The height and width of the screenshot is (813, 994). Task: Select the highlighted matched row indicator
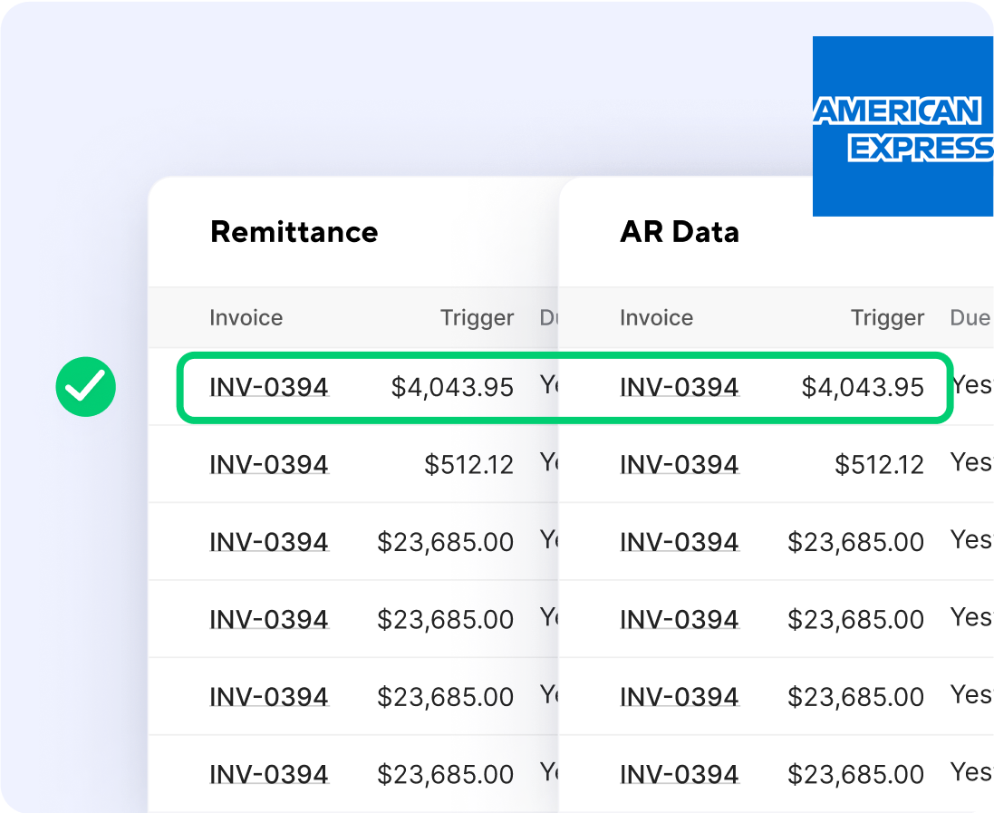tap(562, 386)
